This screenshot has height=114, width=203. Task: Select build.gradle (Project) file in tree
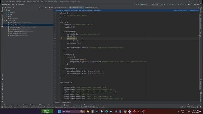point(19,23)
